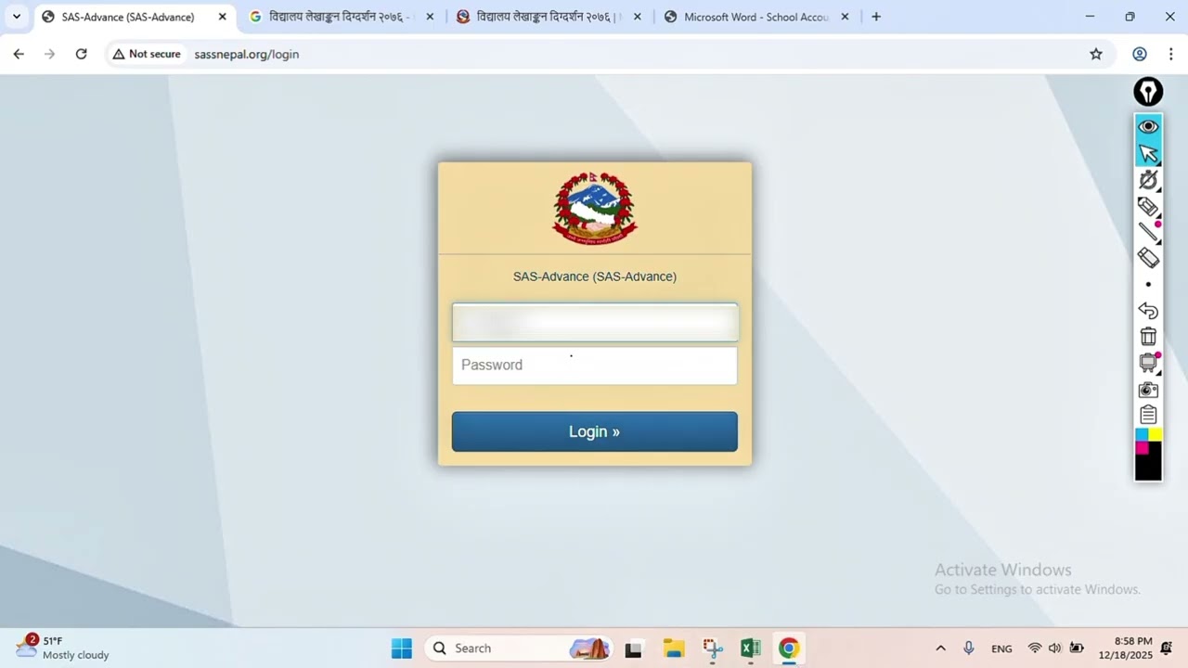Image resolution: width=1188 pixels, height=668 pixels.
Task: Switch to the SAS-Advance browser tab
Action: [x=128, y=17]
